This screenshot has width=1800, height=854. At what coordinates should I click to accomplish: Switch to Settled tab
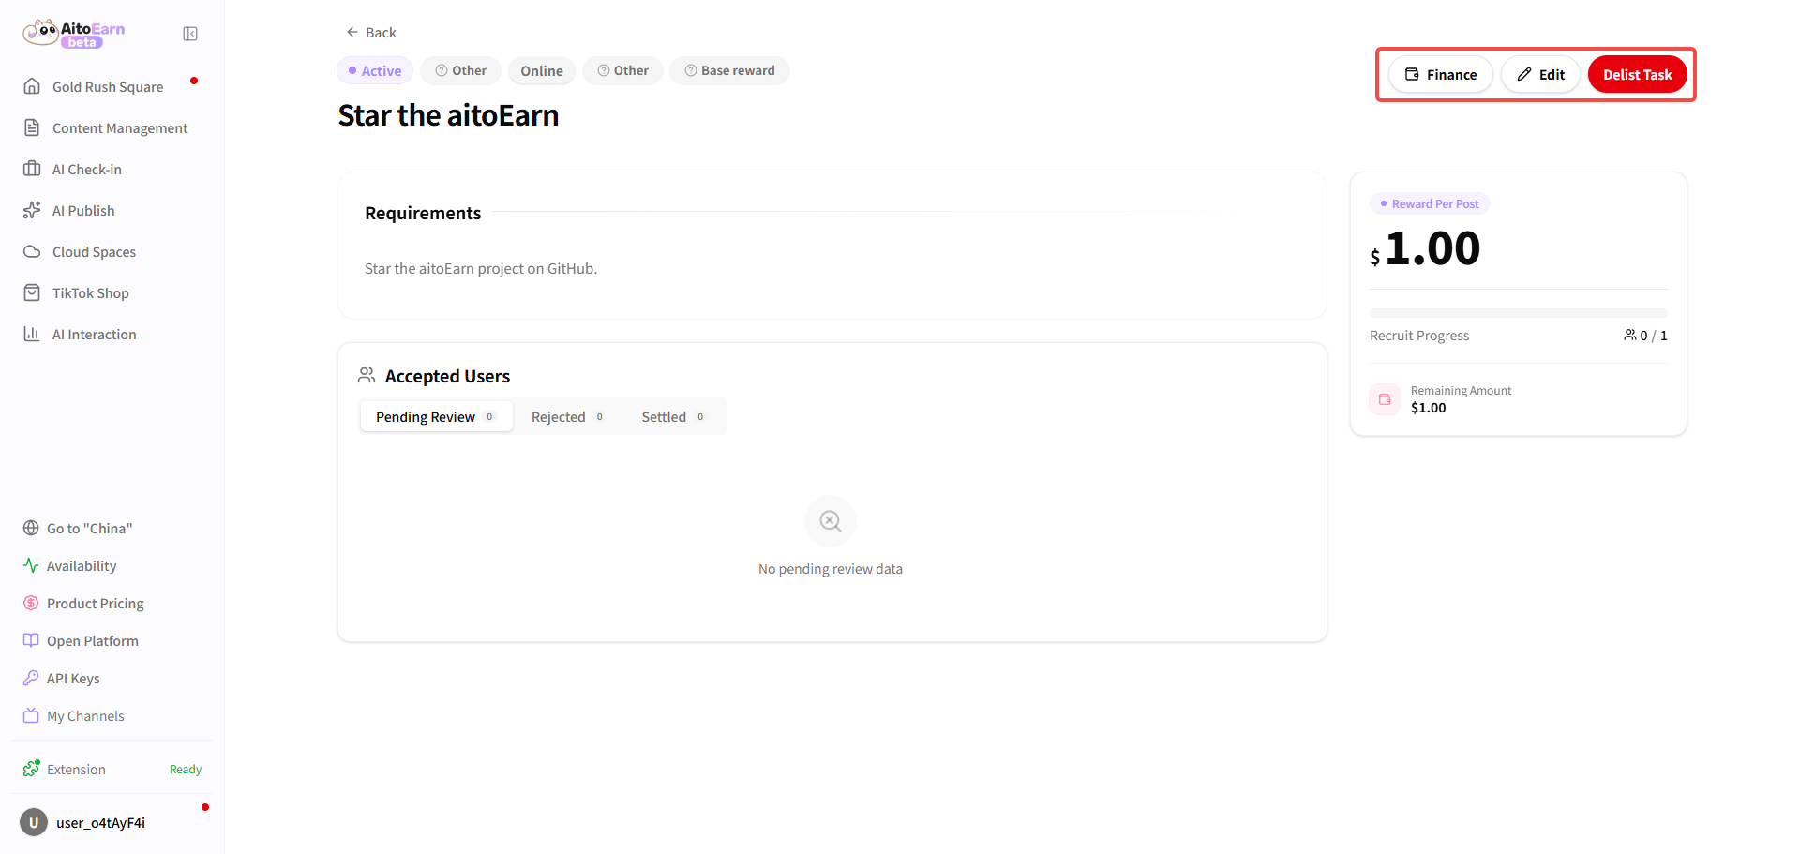click(x=673, y=416)
